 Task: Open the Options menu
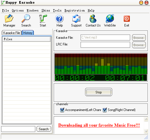point(18,10)
